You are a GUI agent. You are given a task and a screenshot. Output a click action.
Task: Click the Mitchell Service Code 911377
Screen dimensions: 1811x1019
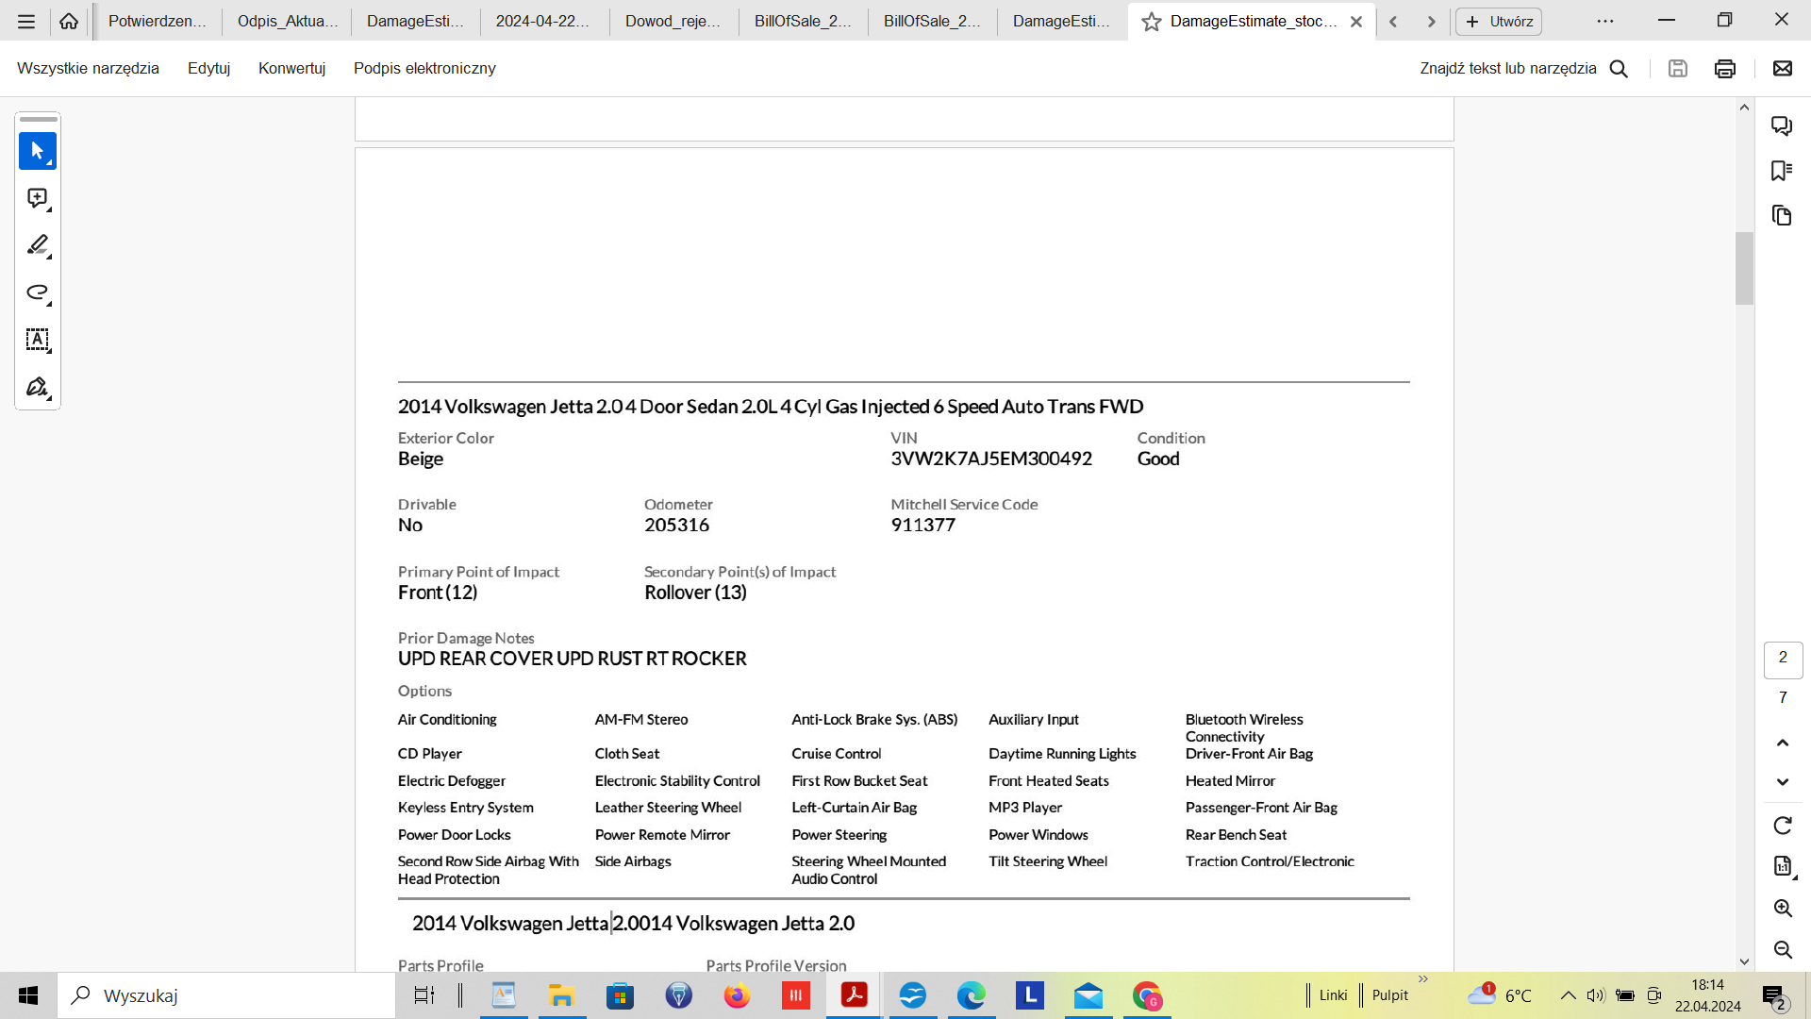922,525
